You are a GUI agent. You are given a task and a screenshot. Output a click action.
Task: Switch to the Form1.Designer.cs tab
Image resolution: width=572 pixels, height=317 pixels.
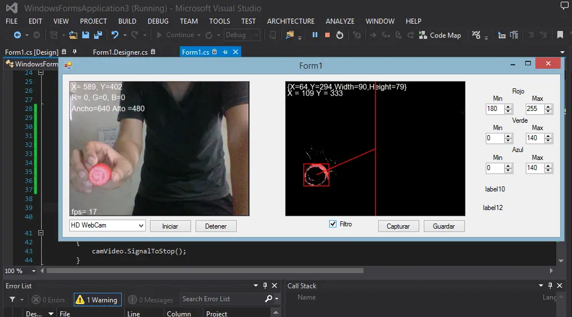click(x=121, y=52)
